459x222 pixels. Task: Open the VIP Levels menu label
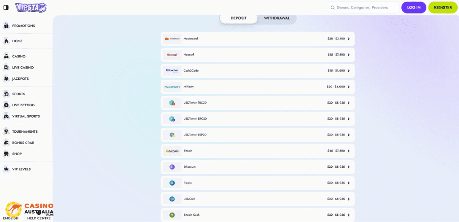[22, 169]
